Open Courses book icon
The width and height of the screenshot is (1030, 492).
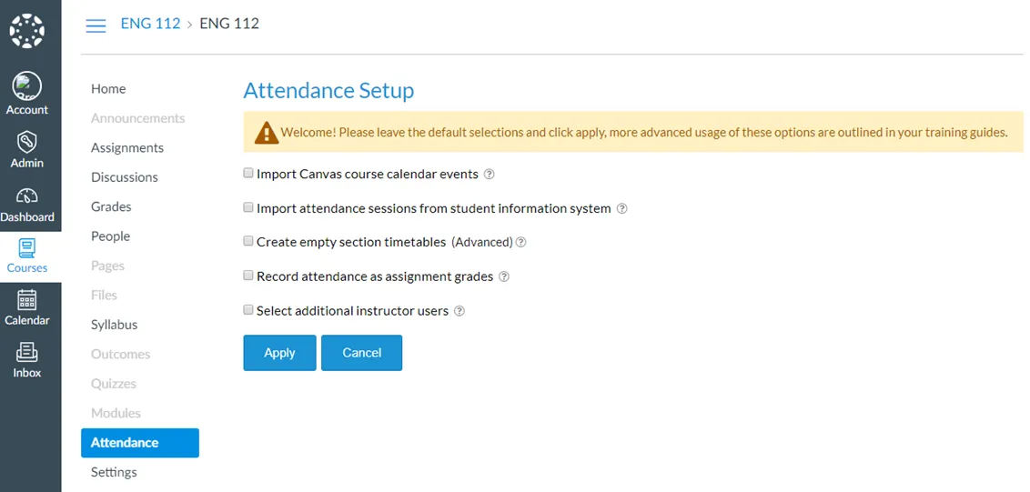point(27,248)
